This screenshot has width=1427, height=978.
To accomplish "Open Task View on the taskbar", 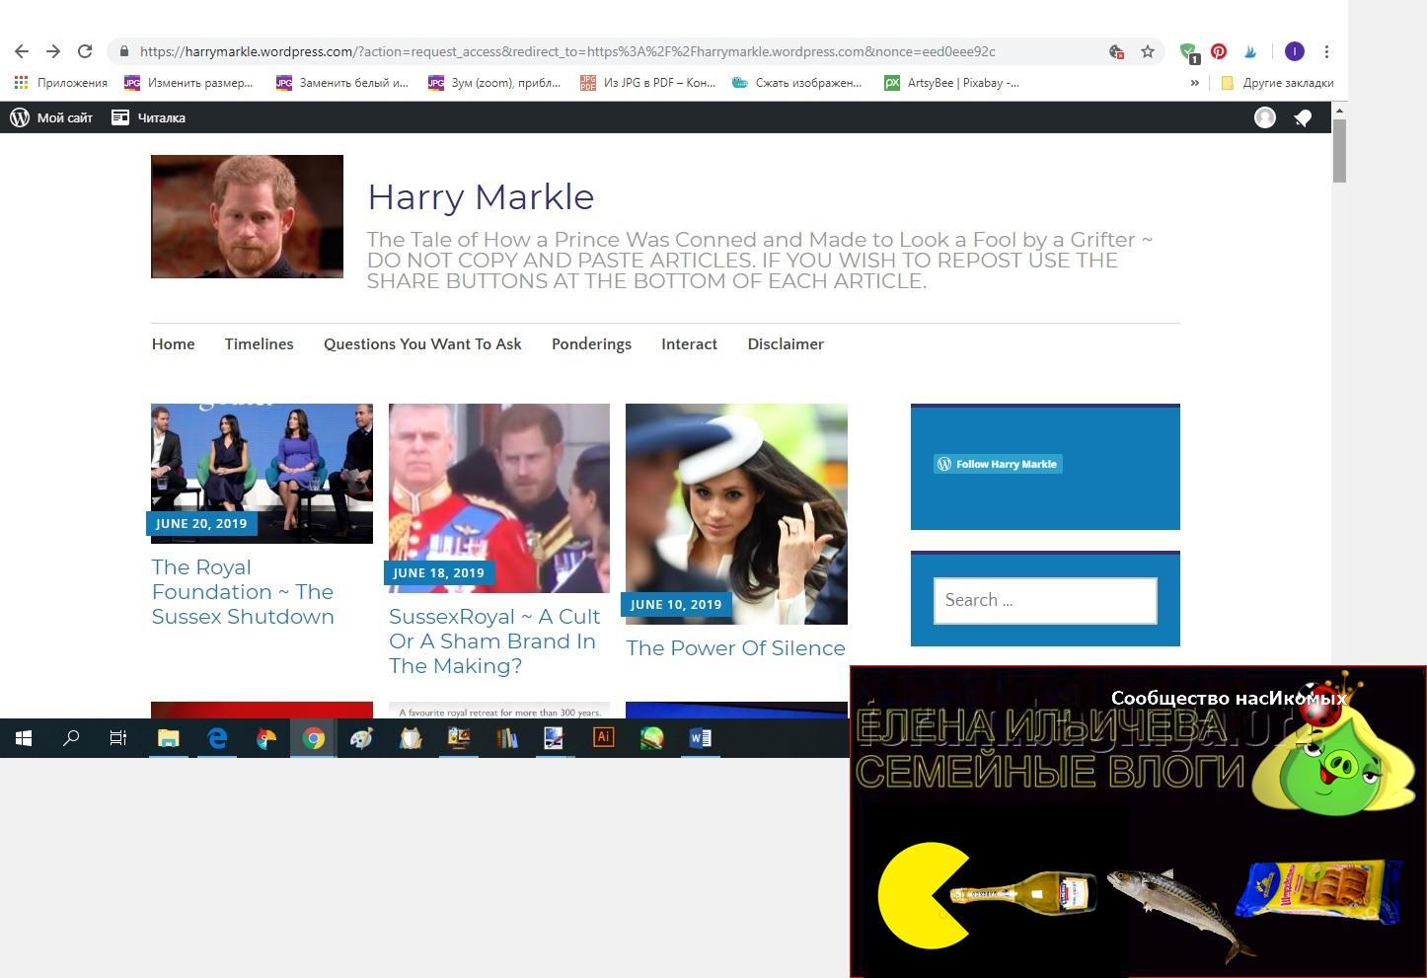I will pyautogui.click(x=118, y=738).
